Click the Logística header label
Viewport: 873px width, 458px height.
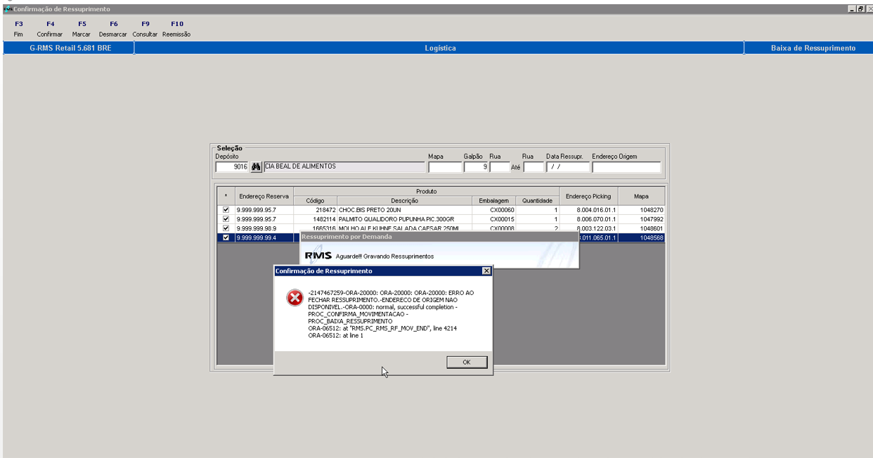440,48
